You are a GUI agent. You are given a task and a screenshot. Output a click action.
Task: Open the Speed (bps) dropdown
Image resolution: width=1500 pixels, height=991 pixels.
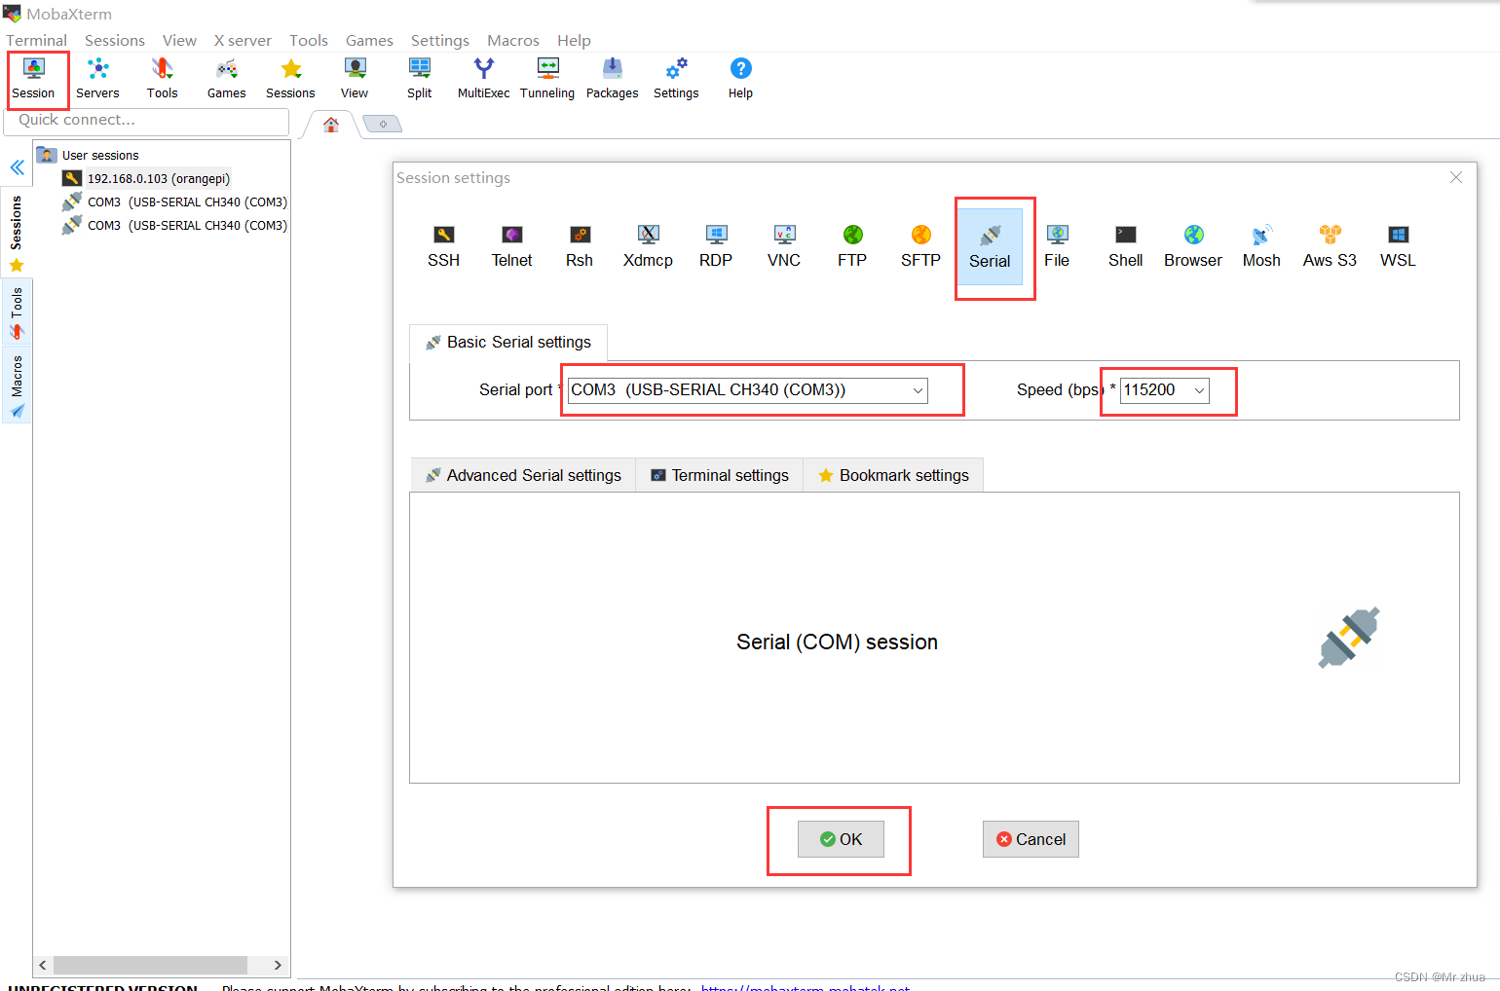1164,390
